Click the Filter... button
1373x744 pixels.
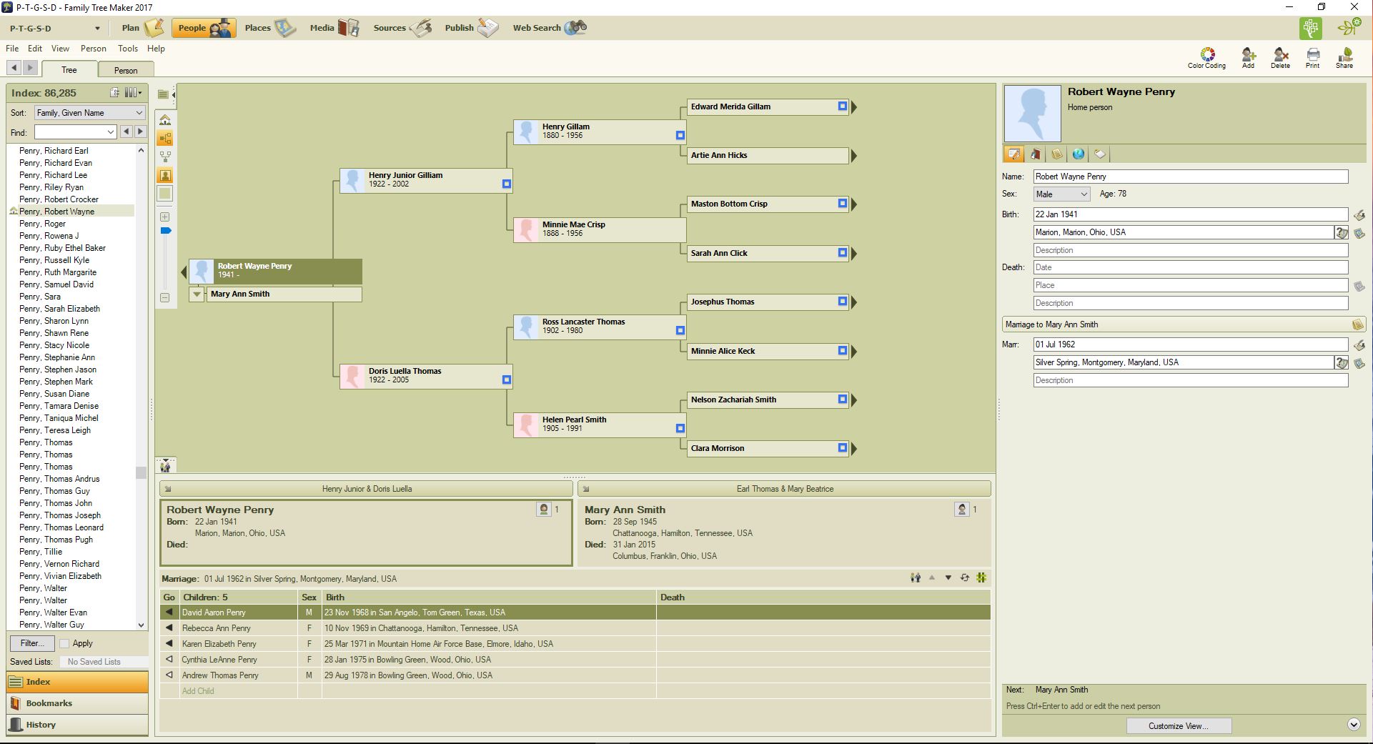31,643
